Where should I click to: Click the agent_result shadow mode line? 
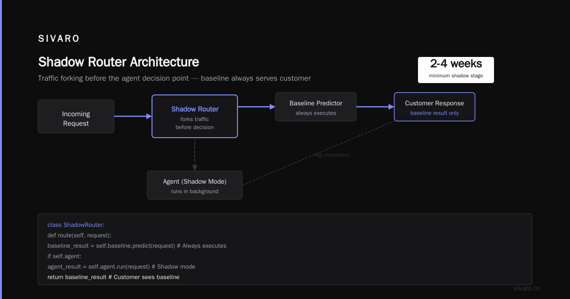tap(121, 267)
